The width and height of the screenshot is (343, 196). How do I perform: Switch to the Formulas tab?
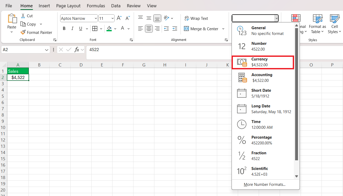coord(96,6)
